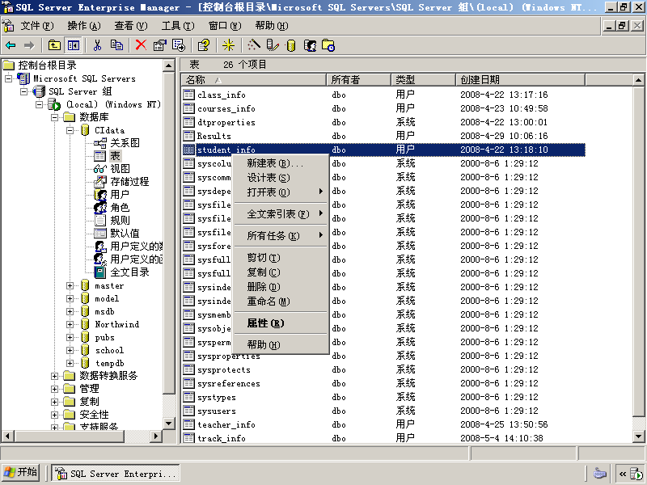Toggle the Show/Hide Console Tree icon
The image size is (647, 485).
click(x=74, y=45)
